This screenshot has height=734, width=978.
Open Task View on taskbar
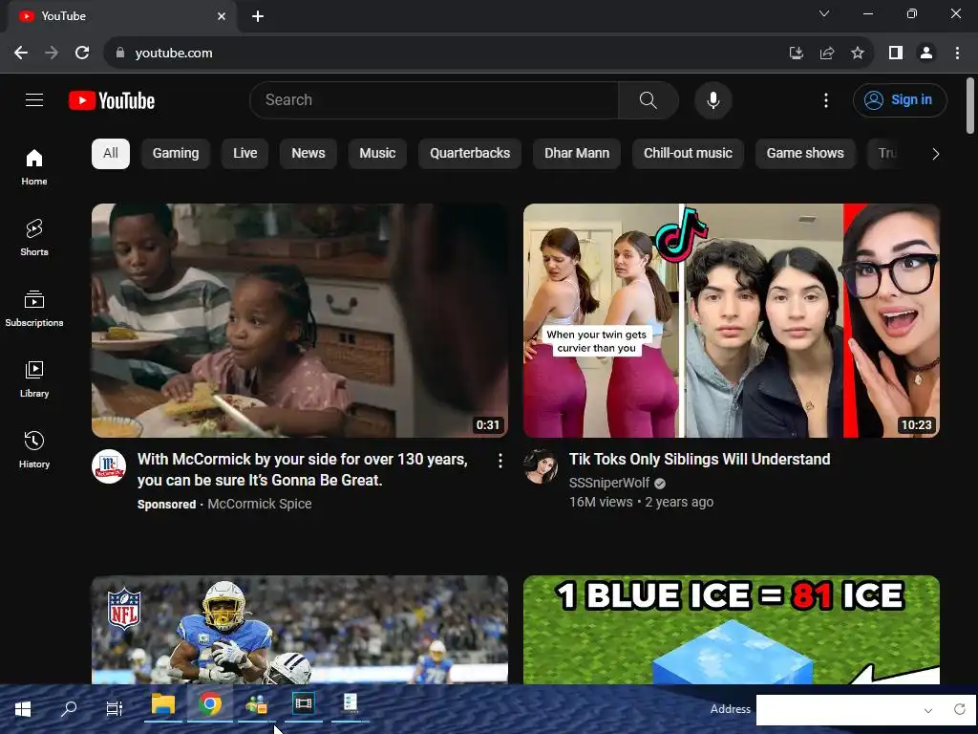tap(115, 709)
